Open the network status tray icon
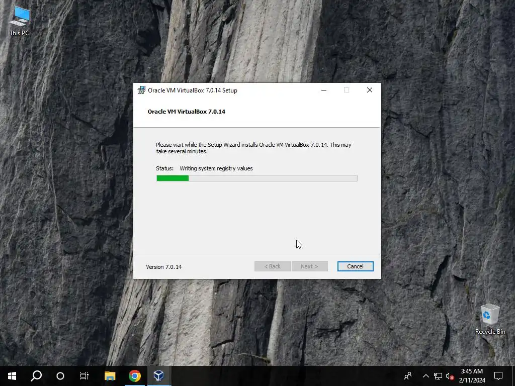Viewport: 515px width, 386px height. 438,376
